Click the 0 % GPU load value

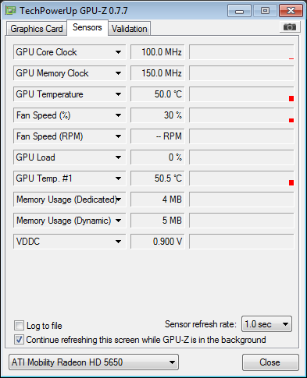158,157
